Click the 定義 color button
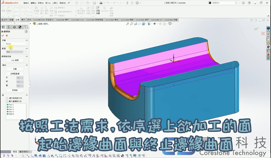271x158 pixels. (15, 69)
